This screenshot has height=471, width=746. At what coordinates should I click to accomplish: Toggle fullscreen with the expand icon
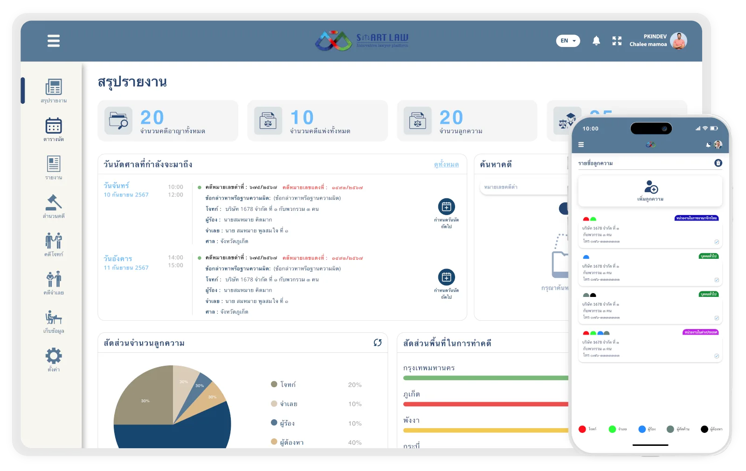617,41
